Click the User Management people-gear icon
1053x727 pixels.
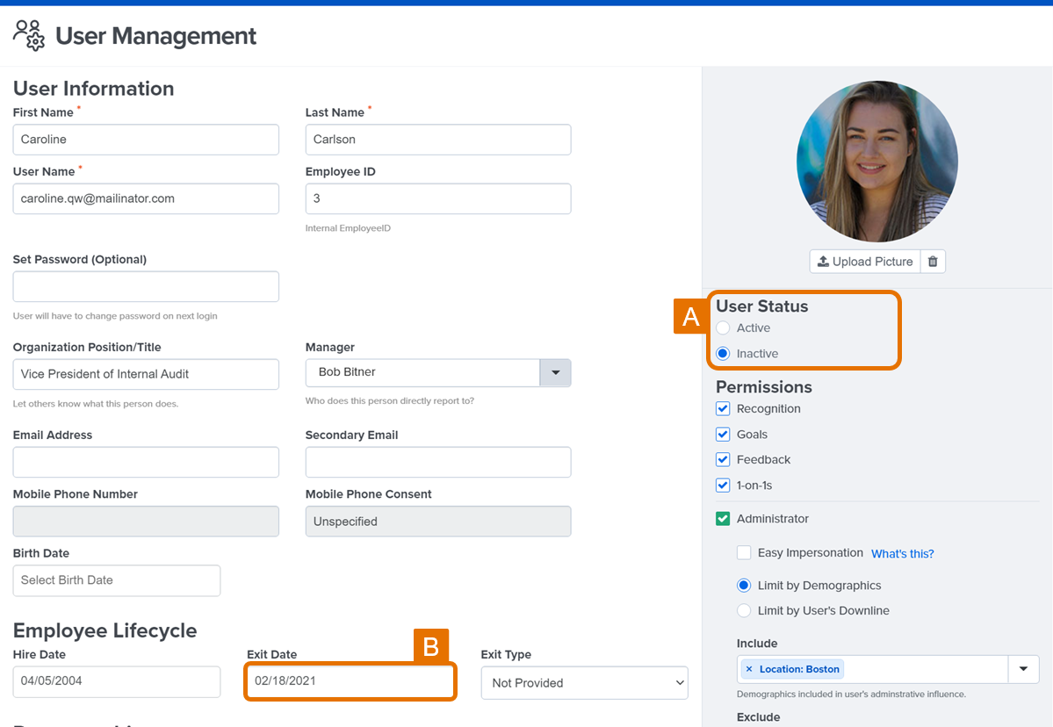[x=29, y=36]
